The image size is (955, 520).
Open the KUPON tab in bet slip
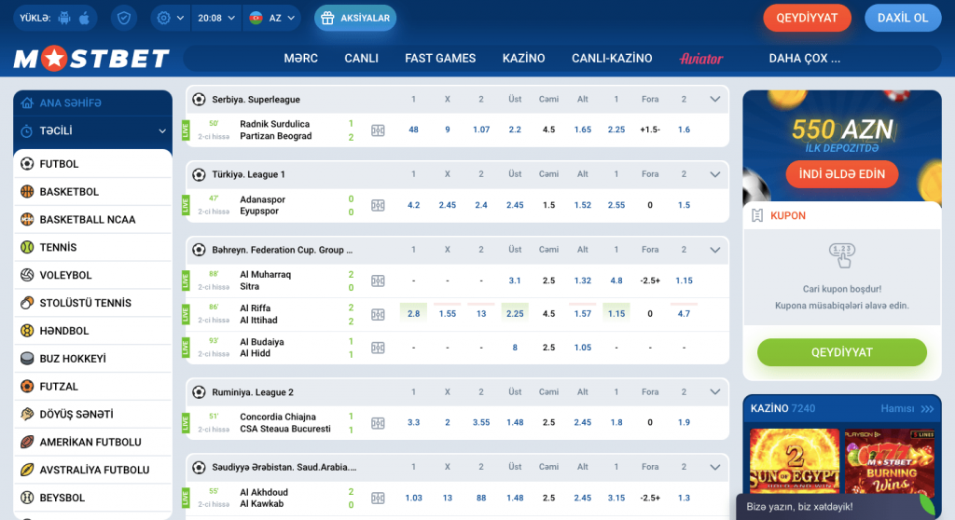[x=787, y=215]
